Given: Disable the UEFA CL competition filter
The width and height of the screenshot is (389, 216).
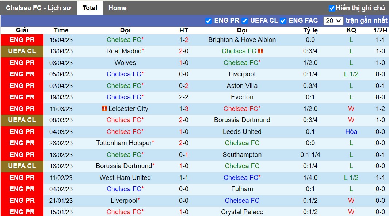Looking at the screenshot, I should click(x=245, y=20).
